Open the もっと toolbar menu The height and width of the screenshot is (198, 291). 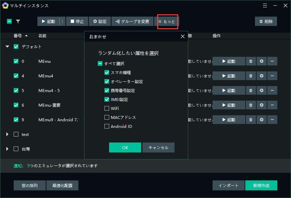pyautogui.click(x=168, y=21)
